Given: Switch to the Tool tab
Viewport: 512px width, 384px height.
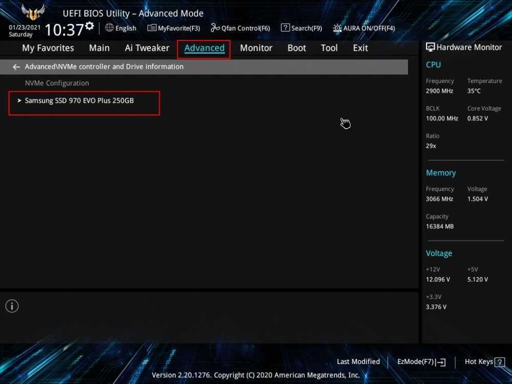Looking at the screenshot, I should tap(329, 48).
